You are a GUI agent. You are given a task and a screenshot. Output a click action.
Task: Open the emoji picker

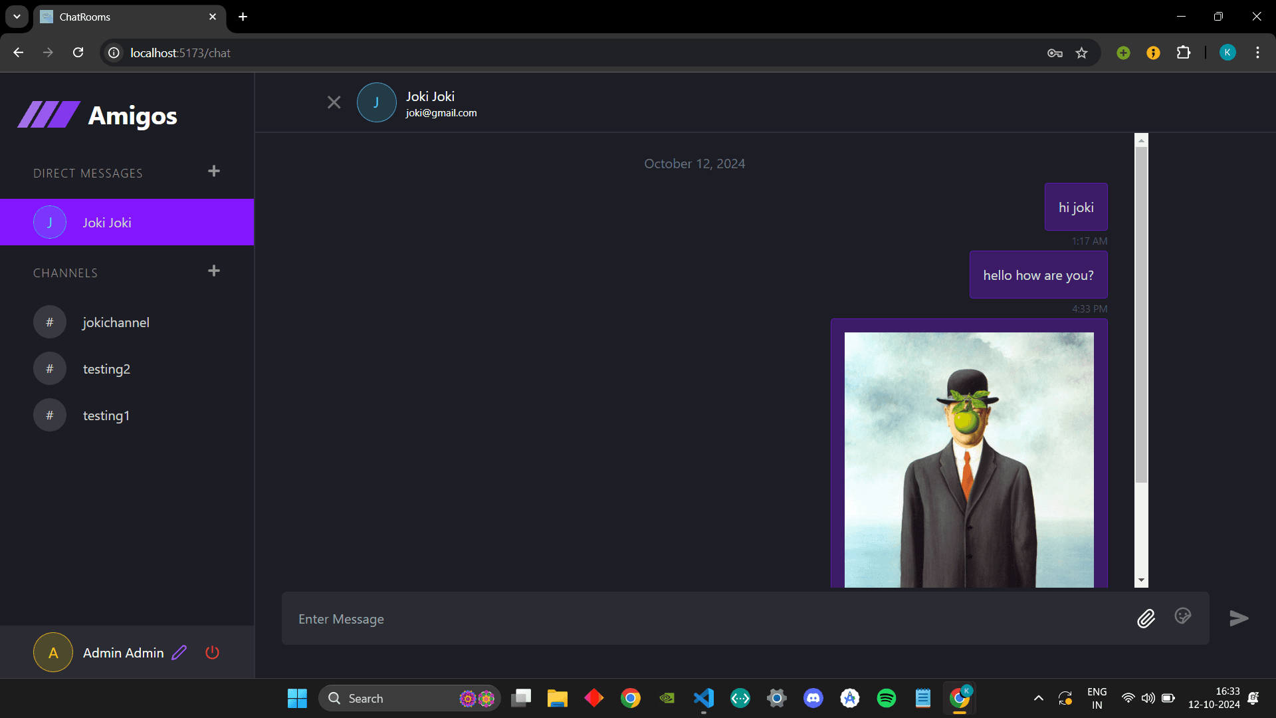(1183, 616)
